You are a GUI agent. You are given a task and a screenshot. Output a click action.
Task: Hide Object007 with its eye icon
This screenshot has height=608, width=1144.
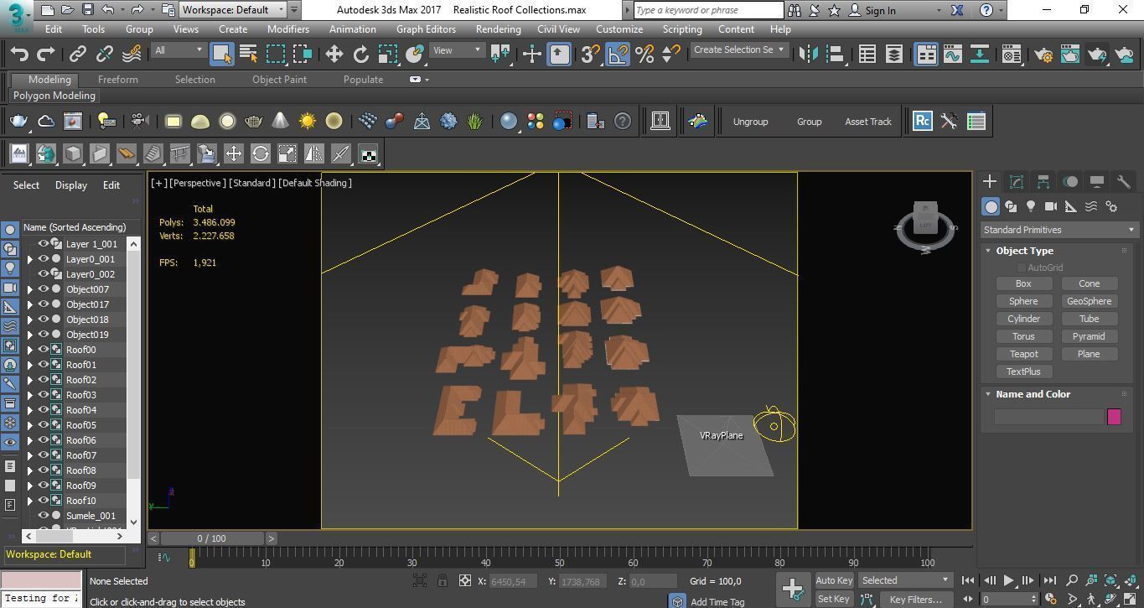coord(44,289)
